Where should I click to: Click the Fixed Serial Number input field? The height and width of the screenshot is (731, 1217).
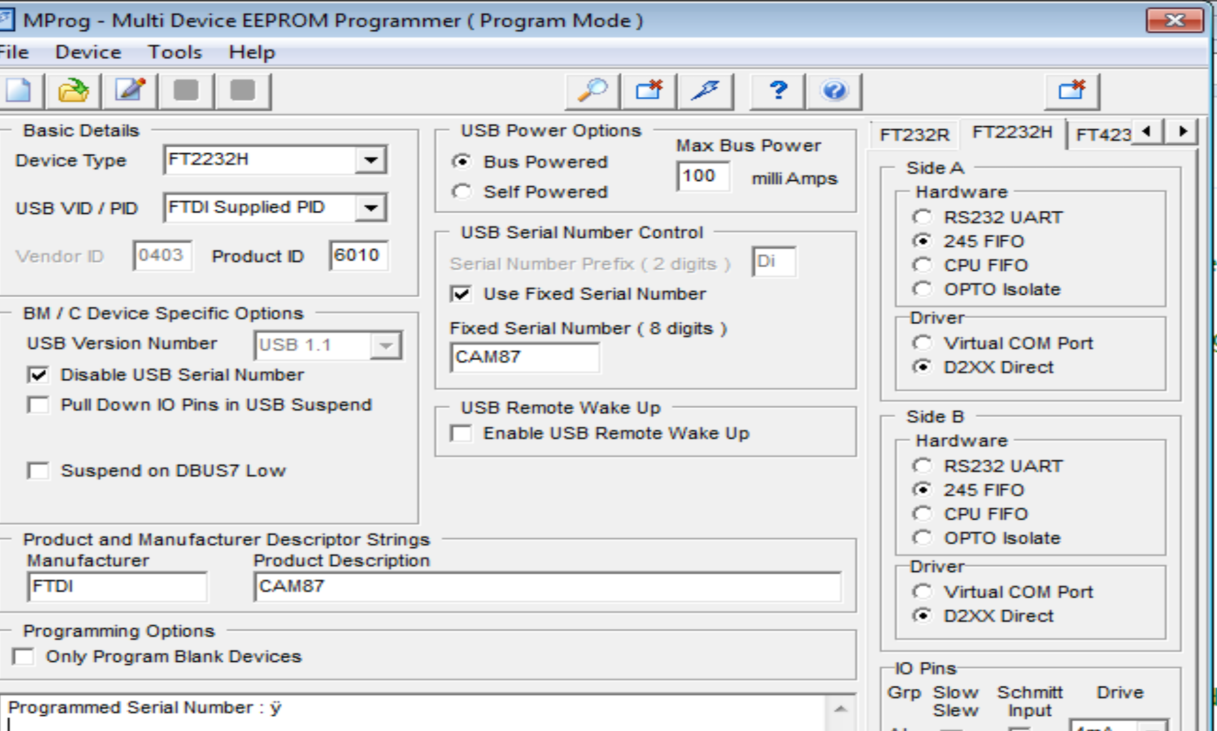pos(524,357)
